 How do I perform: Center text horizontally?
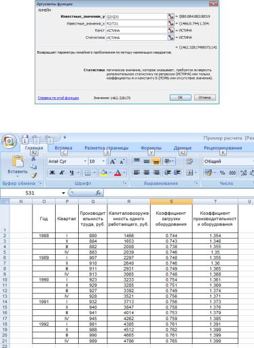[147, 173]
